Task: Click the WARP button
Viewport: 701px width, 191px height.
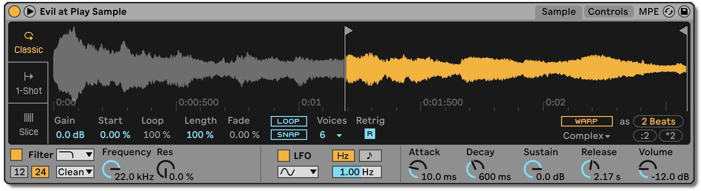Action: pos(586,121)
